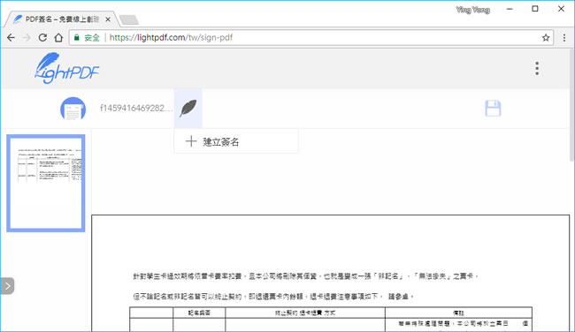This screenshot has height=332, width=575.
Task: Click the save disk icon
Action: tap(493, 109)
